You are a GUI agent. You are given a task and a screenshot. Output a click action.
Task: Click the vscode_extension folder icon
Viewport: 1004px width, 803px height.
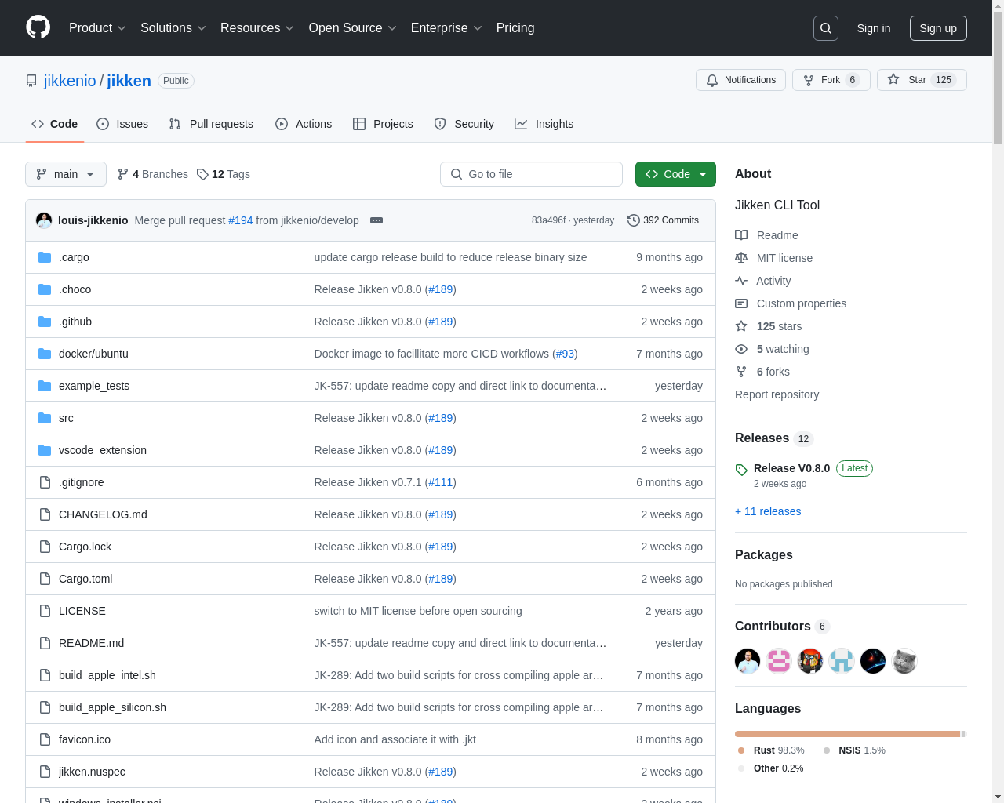click(45, 450)
